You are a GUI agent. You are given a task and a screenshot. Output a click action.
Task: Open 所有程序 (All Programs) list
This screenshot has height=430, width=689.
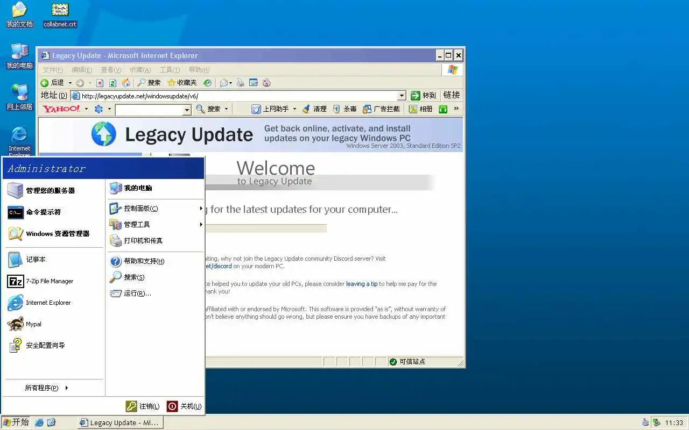pyautogui.click(x=47, y=388)
